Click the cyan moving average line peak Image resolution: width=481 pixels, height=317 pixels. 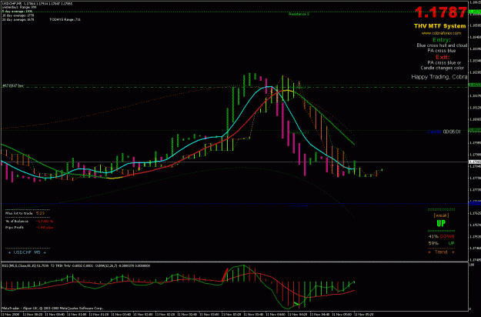(269, 87)
